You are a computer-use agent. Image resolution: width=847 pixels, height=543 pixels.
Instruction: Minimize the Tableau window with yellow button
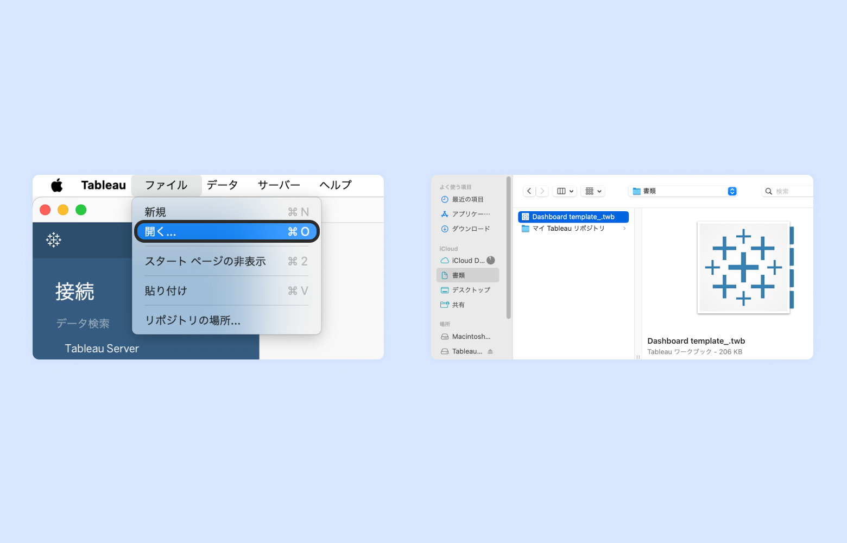coord(63,210)
